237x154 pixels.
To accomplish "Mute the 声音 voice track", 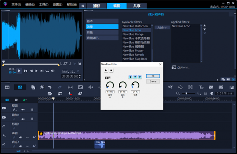I will [21, 137].
